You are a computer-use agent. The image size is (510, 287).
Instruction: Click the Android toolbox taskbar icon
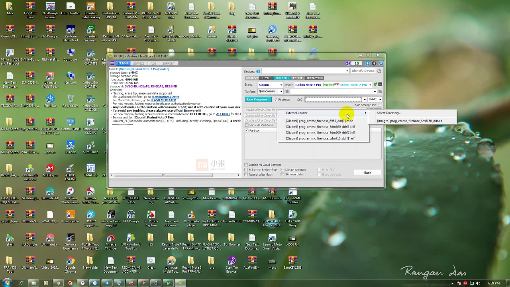click(180, 283)
